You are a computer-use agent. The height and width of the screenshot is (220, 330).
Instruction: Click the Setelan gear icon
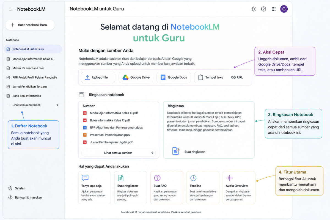(x=10, y=188)
